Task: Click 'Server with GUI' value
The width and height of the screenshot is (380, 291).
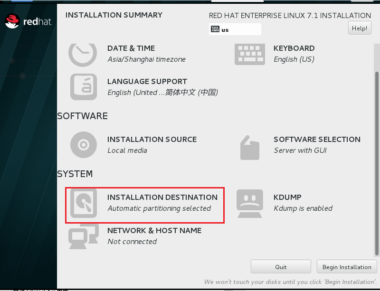Action: (x=300, y=150)
